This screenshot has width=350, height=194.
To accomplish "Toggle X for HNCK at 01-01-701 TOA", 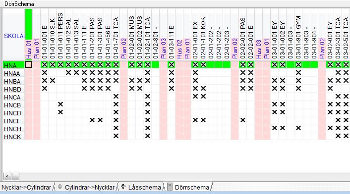I will pos(116,136).
